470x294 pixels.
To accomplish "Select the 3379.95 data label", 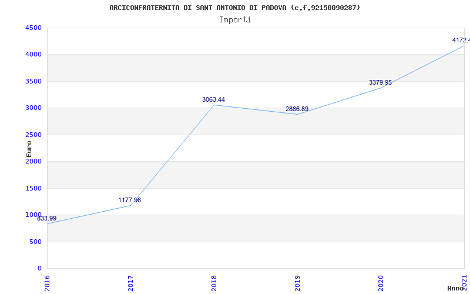I will pyautogui.click(x=380, y=82).
